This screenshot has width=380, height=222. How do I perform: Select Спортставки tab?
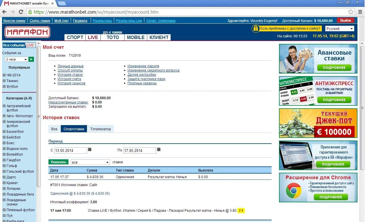[x=74, y=129]
